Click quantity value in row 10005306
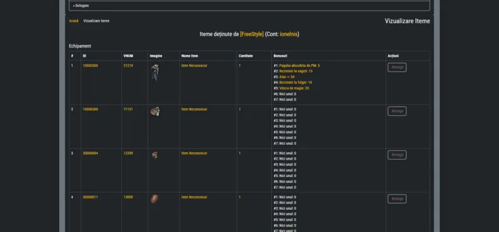The height and width of the screenshot is (232, 499). coord(240,65)
